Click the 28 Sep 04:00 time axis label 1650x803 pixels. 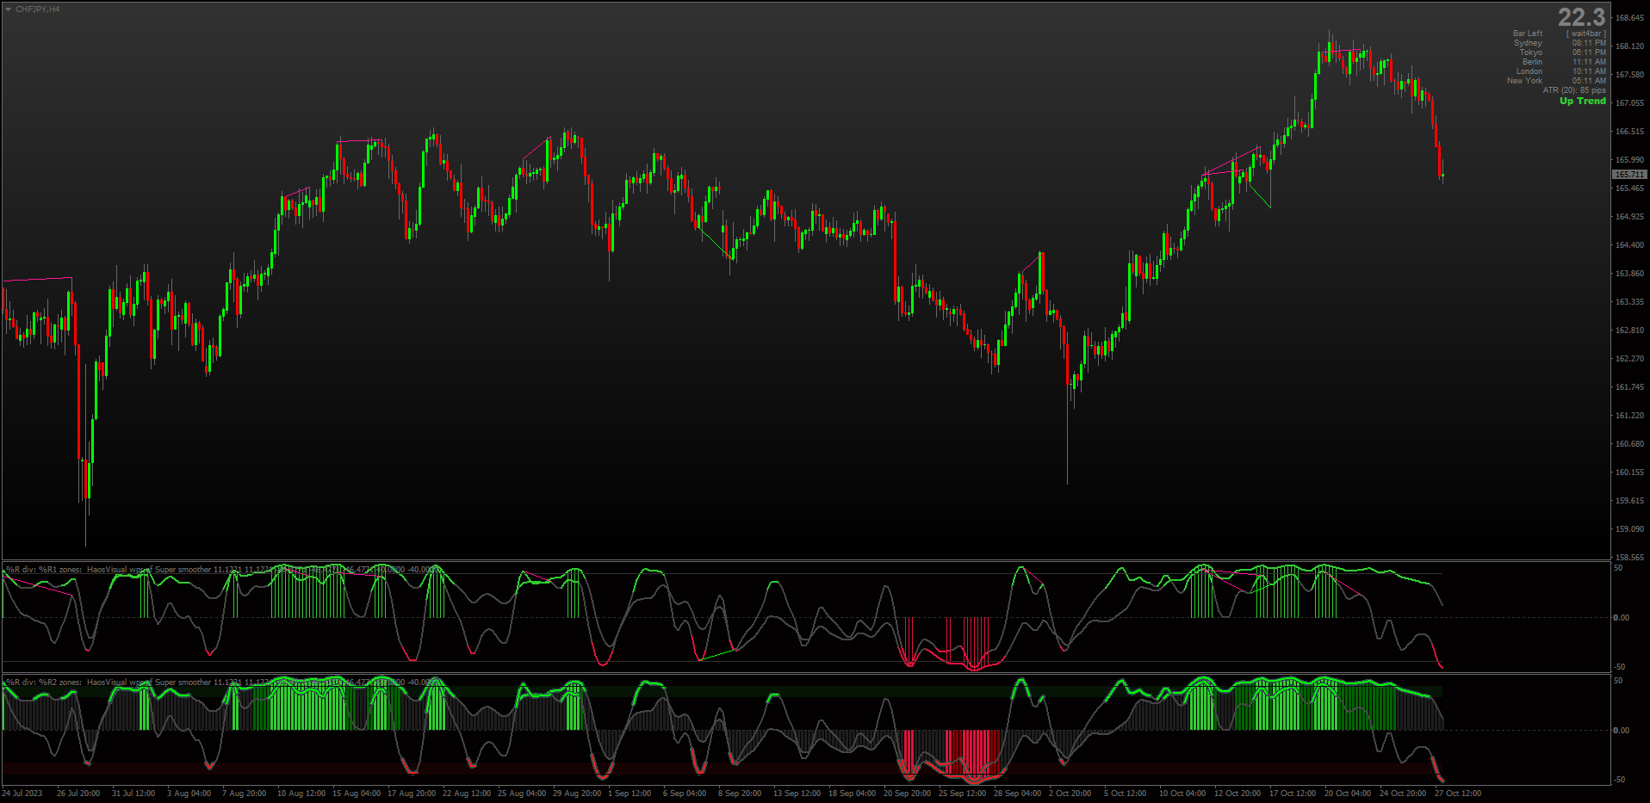coord(1017,794)
